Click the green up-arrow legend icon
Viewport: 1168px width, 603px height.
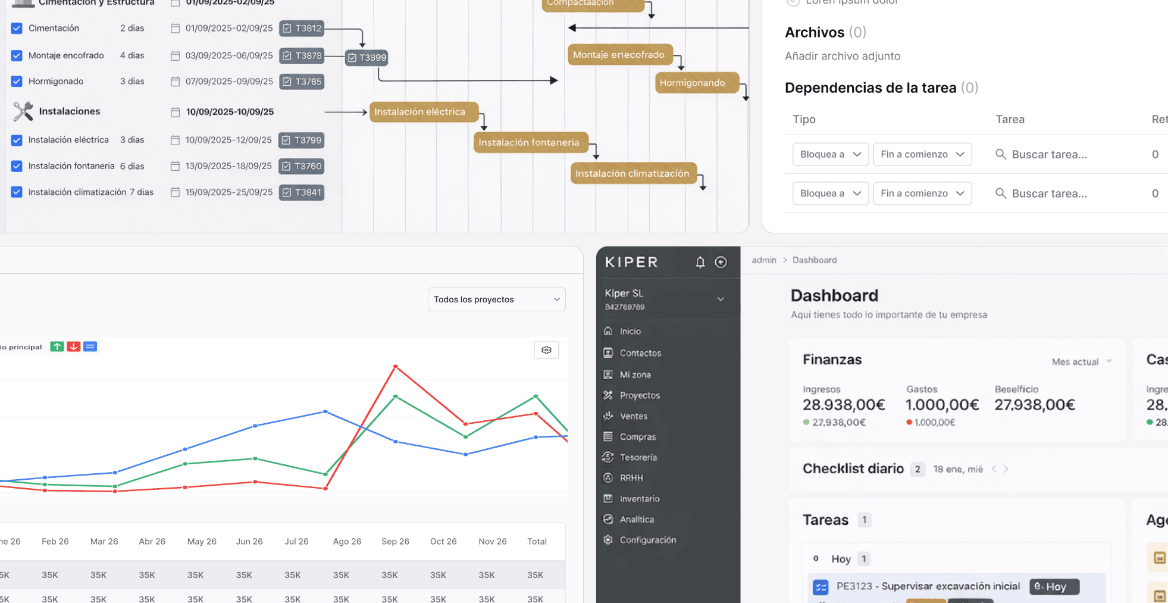click(57, 346)
